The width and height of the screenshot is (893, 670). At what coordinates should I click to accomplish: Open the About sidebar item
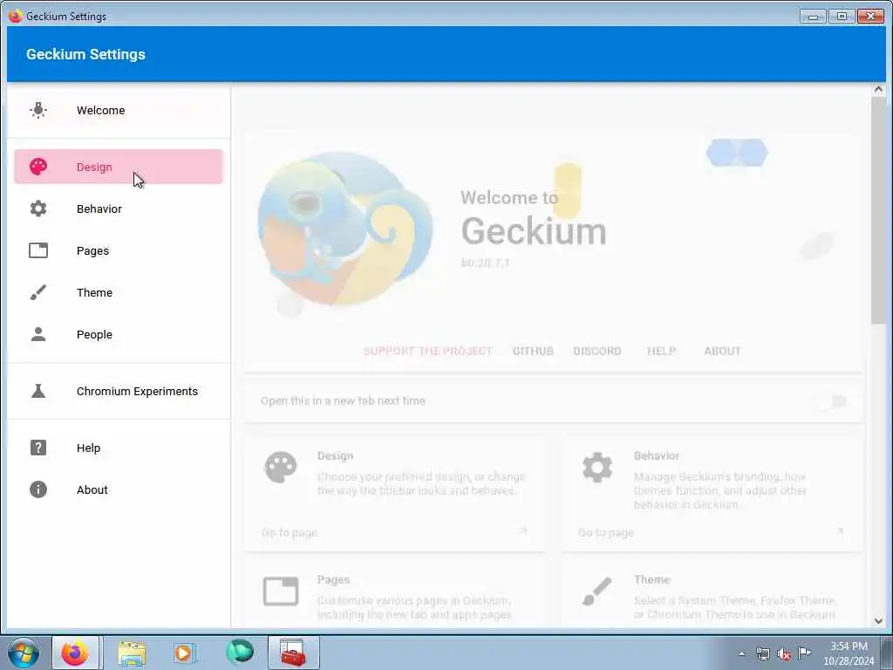pos(119,489)
